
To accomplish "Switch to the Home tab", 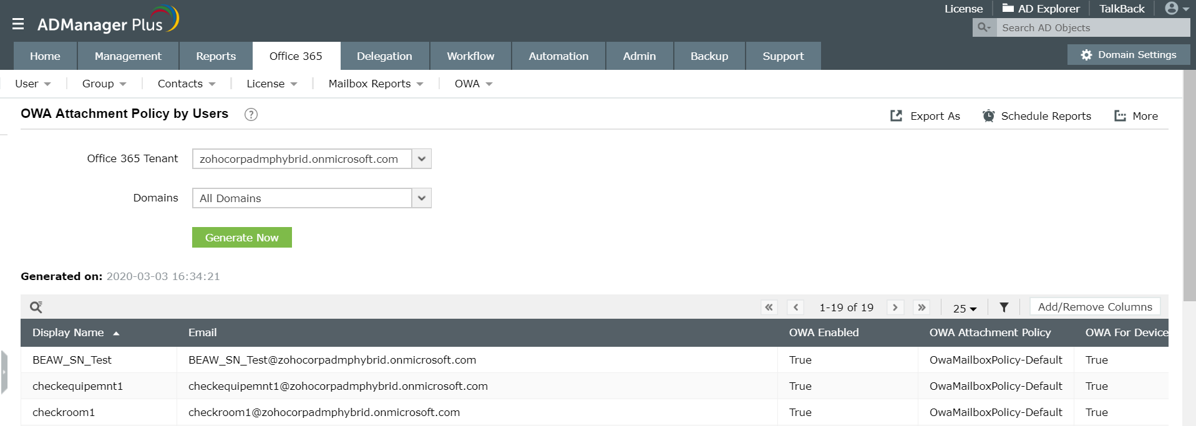I will [x=46, y=56].
